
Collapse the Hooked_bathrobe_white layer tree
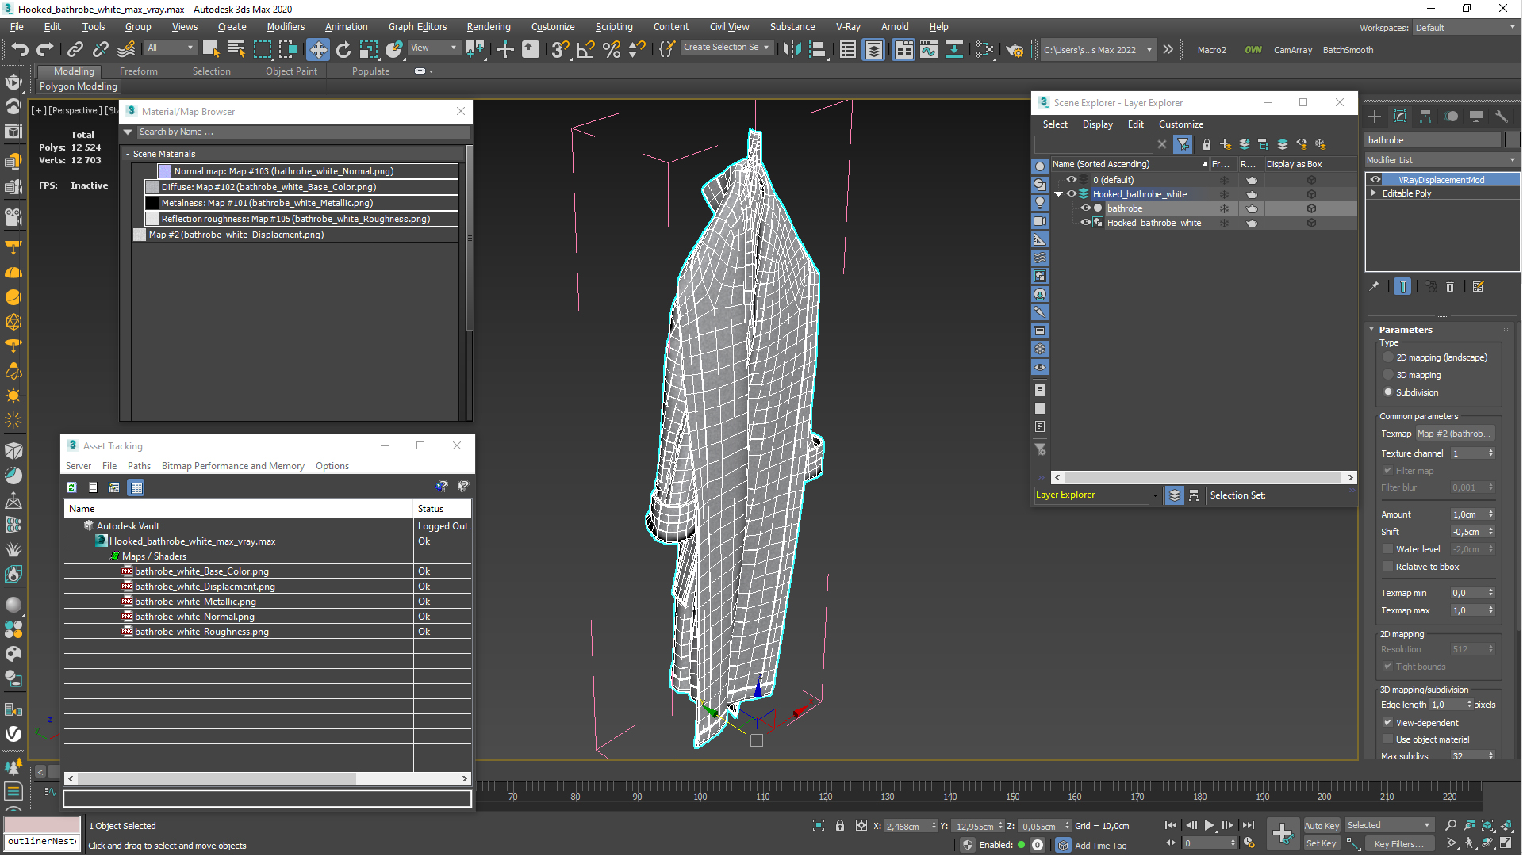pos(1058,194)
